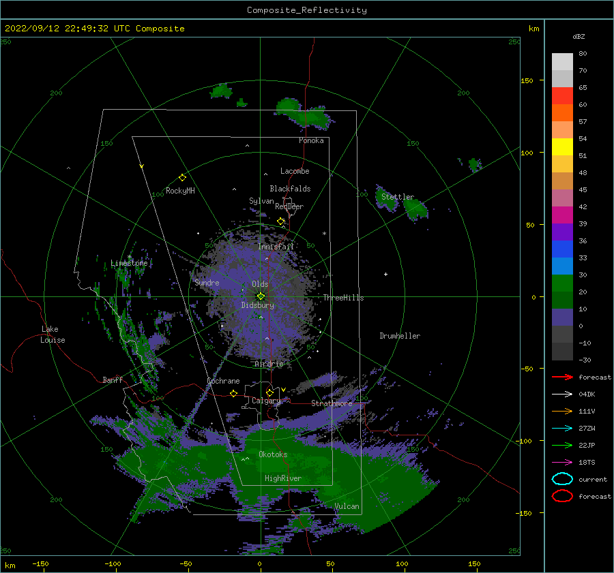The height and width of the screenshot is (573, 614).
Task: Click the Strathmore label
Action: coord(332,403)
